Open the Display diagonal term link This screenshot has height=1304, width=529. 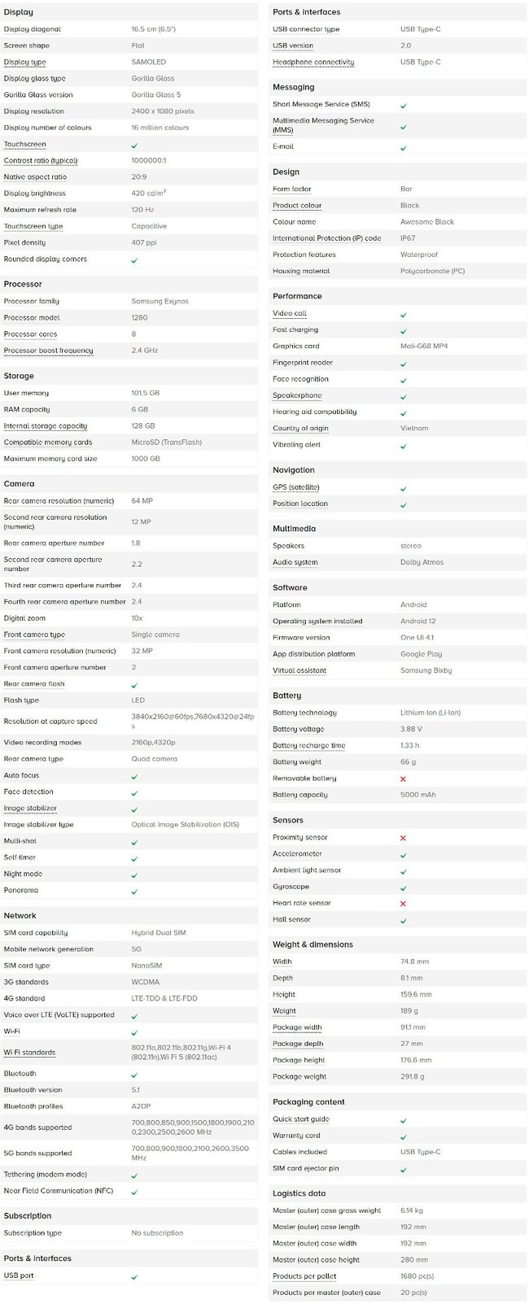pos(32,29)
